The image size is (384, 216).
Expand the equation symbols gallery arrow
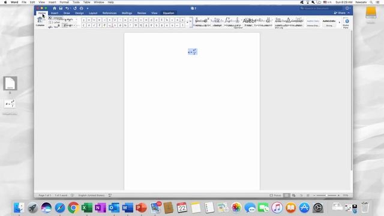(188, 22)
